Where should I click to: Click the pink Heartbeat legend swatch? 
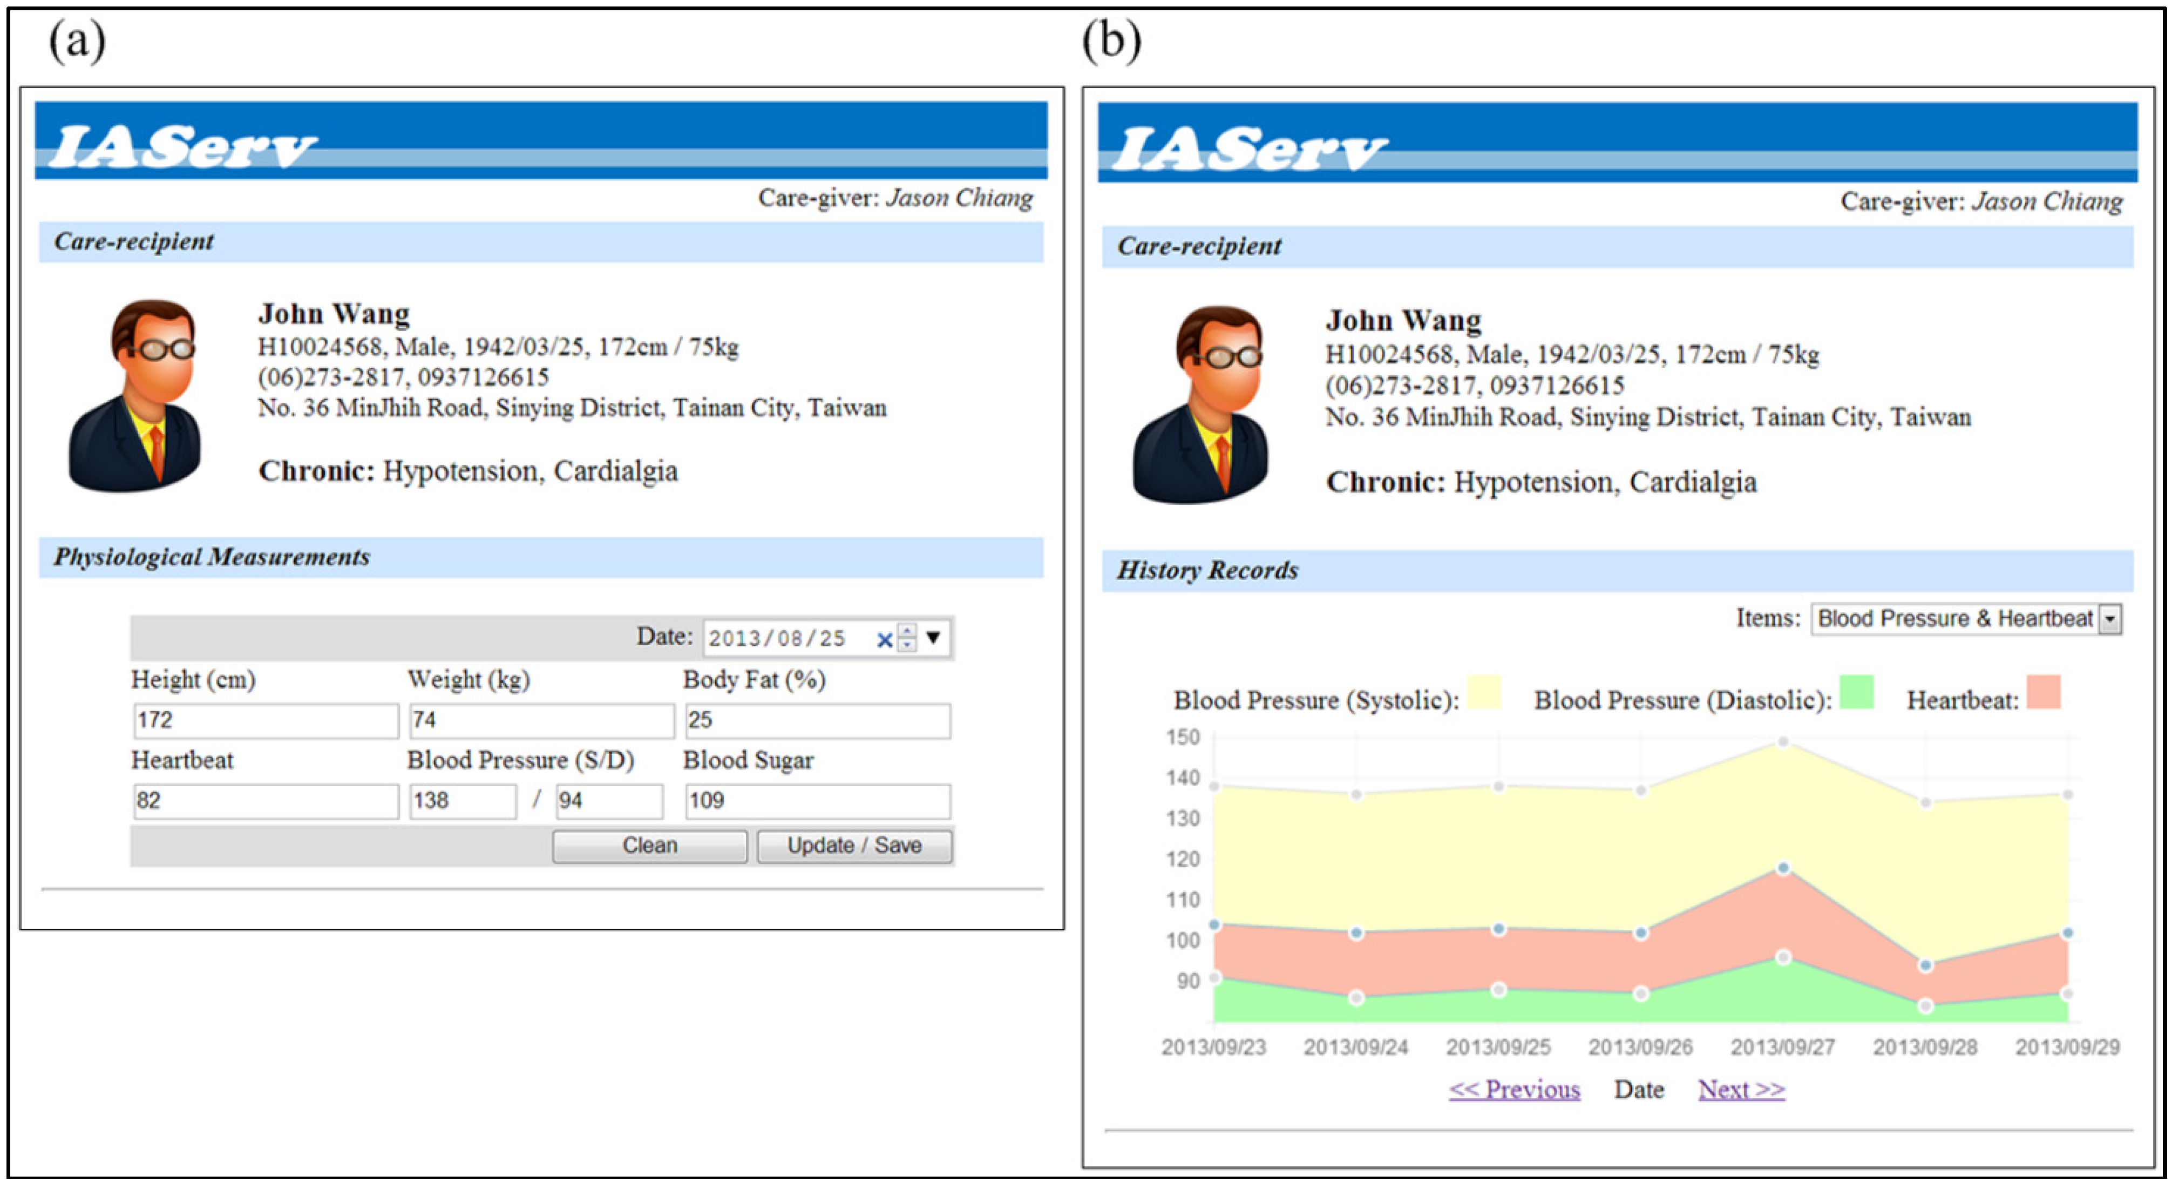point(2044,693)
